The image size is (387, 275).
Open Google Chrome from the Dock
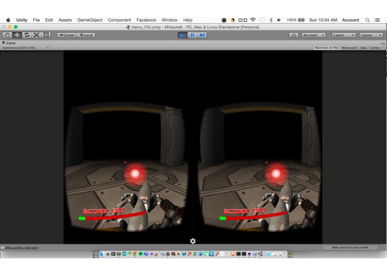pyautogui.click(x=135, y=254)
